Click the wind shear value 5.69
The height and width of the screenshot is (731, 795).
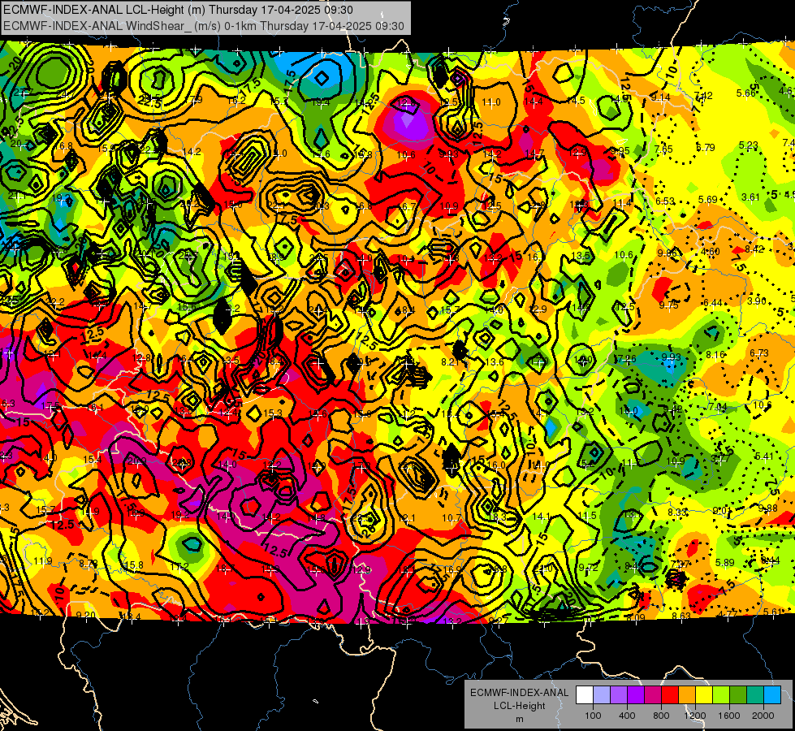point(708,199)
